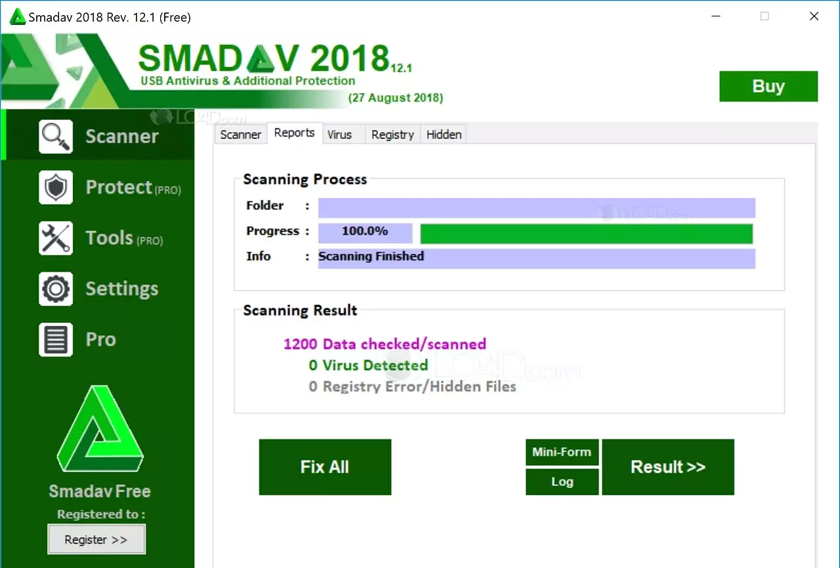Select the Reports tab
The image size is (840, 568).
click(x=295, y=132)
